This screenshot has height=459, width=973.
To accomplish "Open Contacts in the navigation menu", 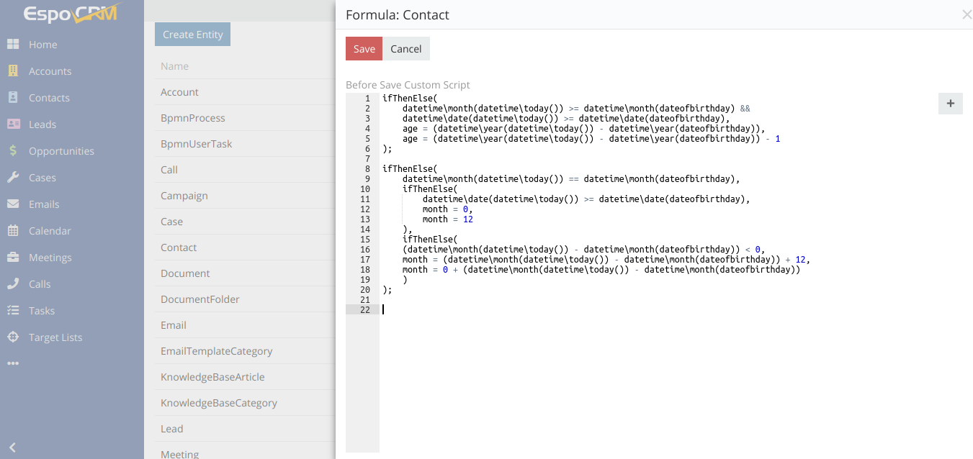I will (x=49, y=98).
